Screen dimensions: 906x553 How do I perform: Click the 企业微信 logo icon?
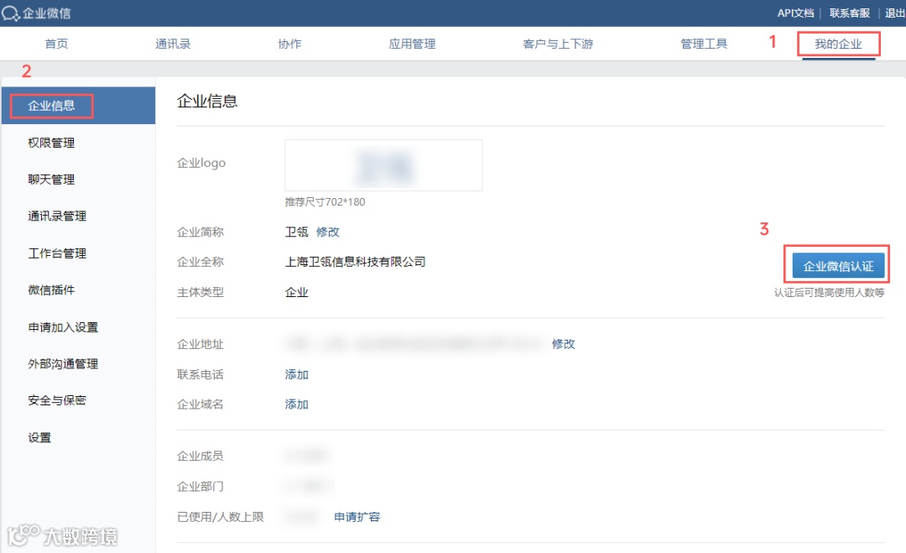pos(10,13)
